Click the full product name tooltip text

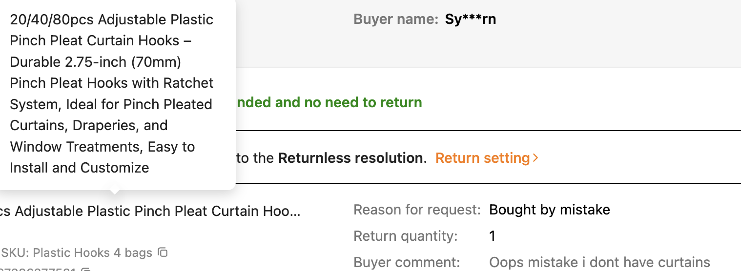pos(111,94)
